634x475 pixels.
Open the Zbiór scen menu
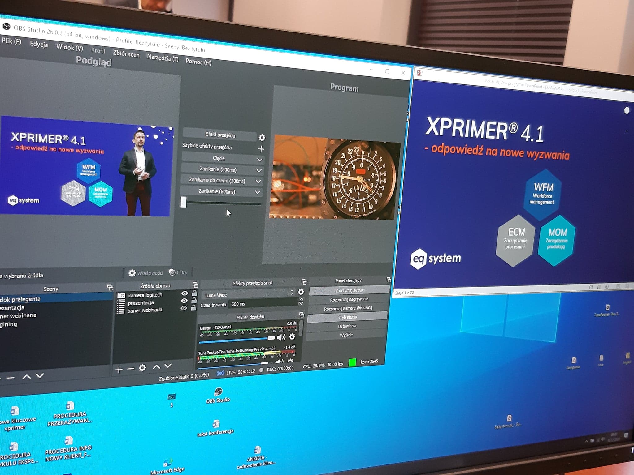[x=126, y=53]
